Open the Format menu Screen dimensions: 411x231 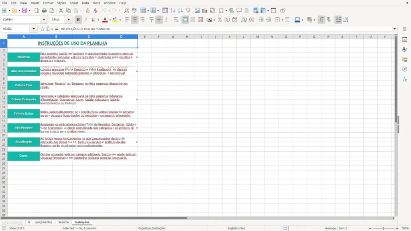[48, 3]
